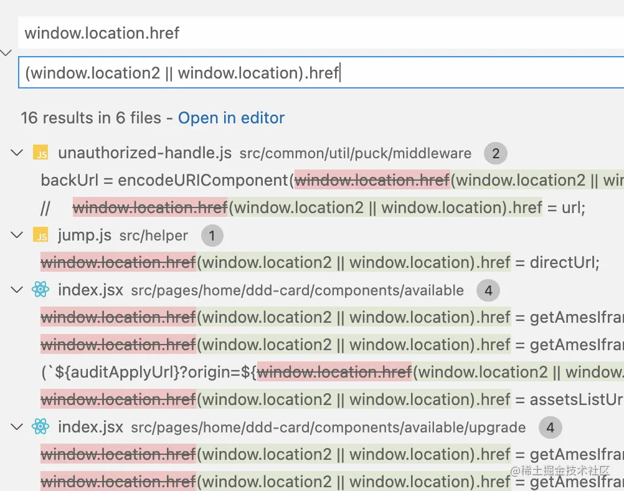Collapse the unauthorized-handle.js results
This screenshot has width=624, height=491.
17,153
